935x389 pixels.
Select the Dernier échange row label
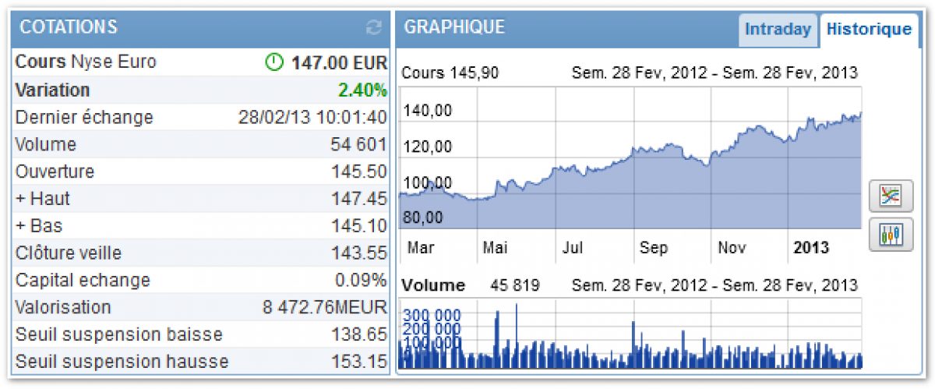[x=84, y=117]
